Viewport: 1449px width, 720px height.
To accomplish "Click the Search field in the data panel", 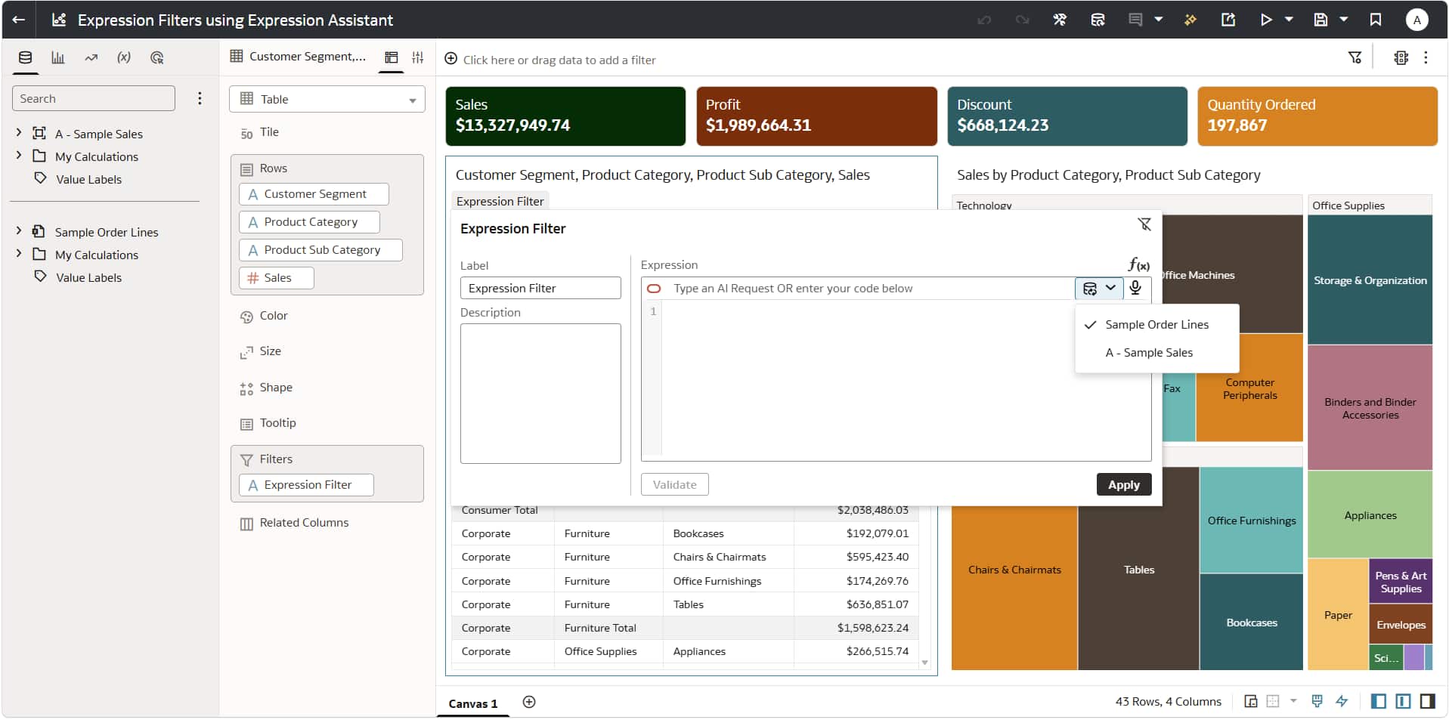I will pyautogui.click(x=94, y=98).
